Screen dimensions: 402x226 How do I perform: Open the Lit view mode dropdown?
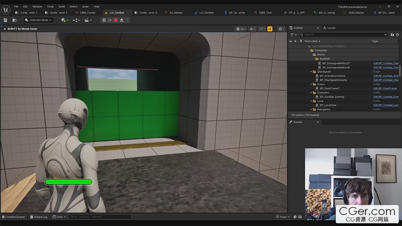(x=241, y=29)
